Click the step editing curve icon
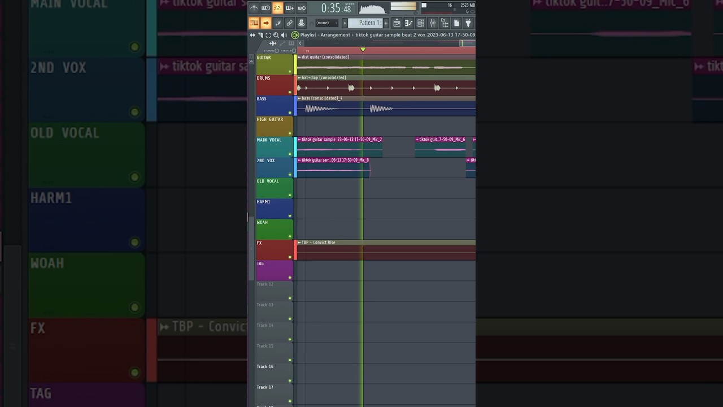Viewport: 723px width, 407px height. [278, 23]
